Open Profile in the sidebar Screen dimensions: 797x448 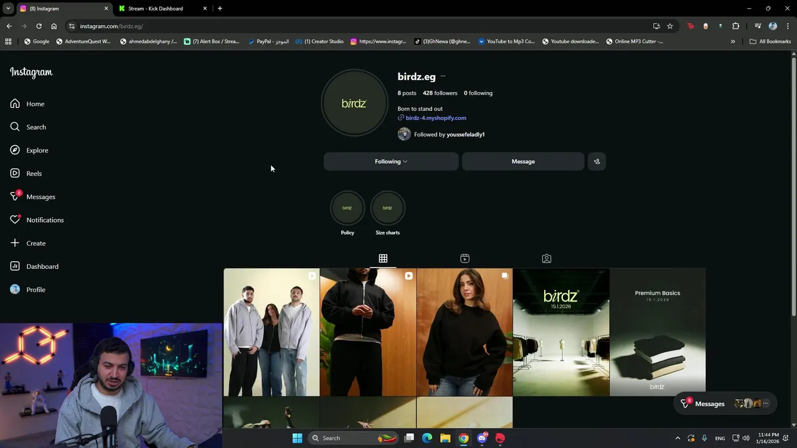click(x=28, y=289)
